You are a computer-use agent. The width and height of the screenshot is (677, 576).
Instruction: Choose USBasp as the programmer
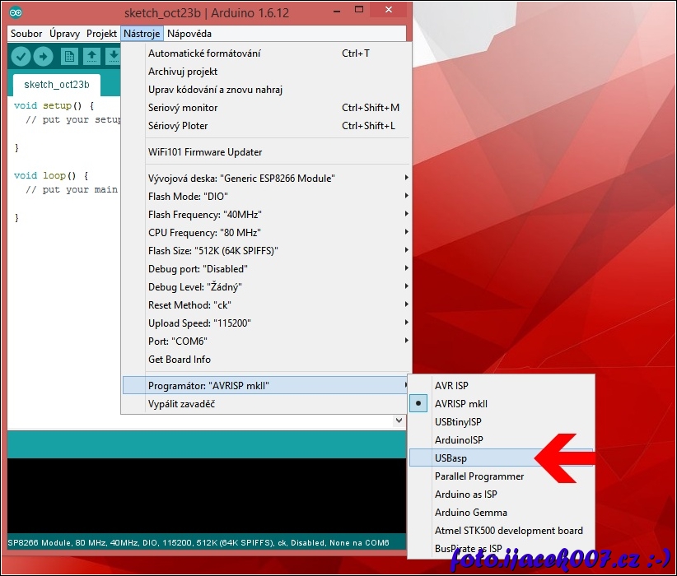pos(451,458)
